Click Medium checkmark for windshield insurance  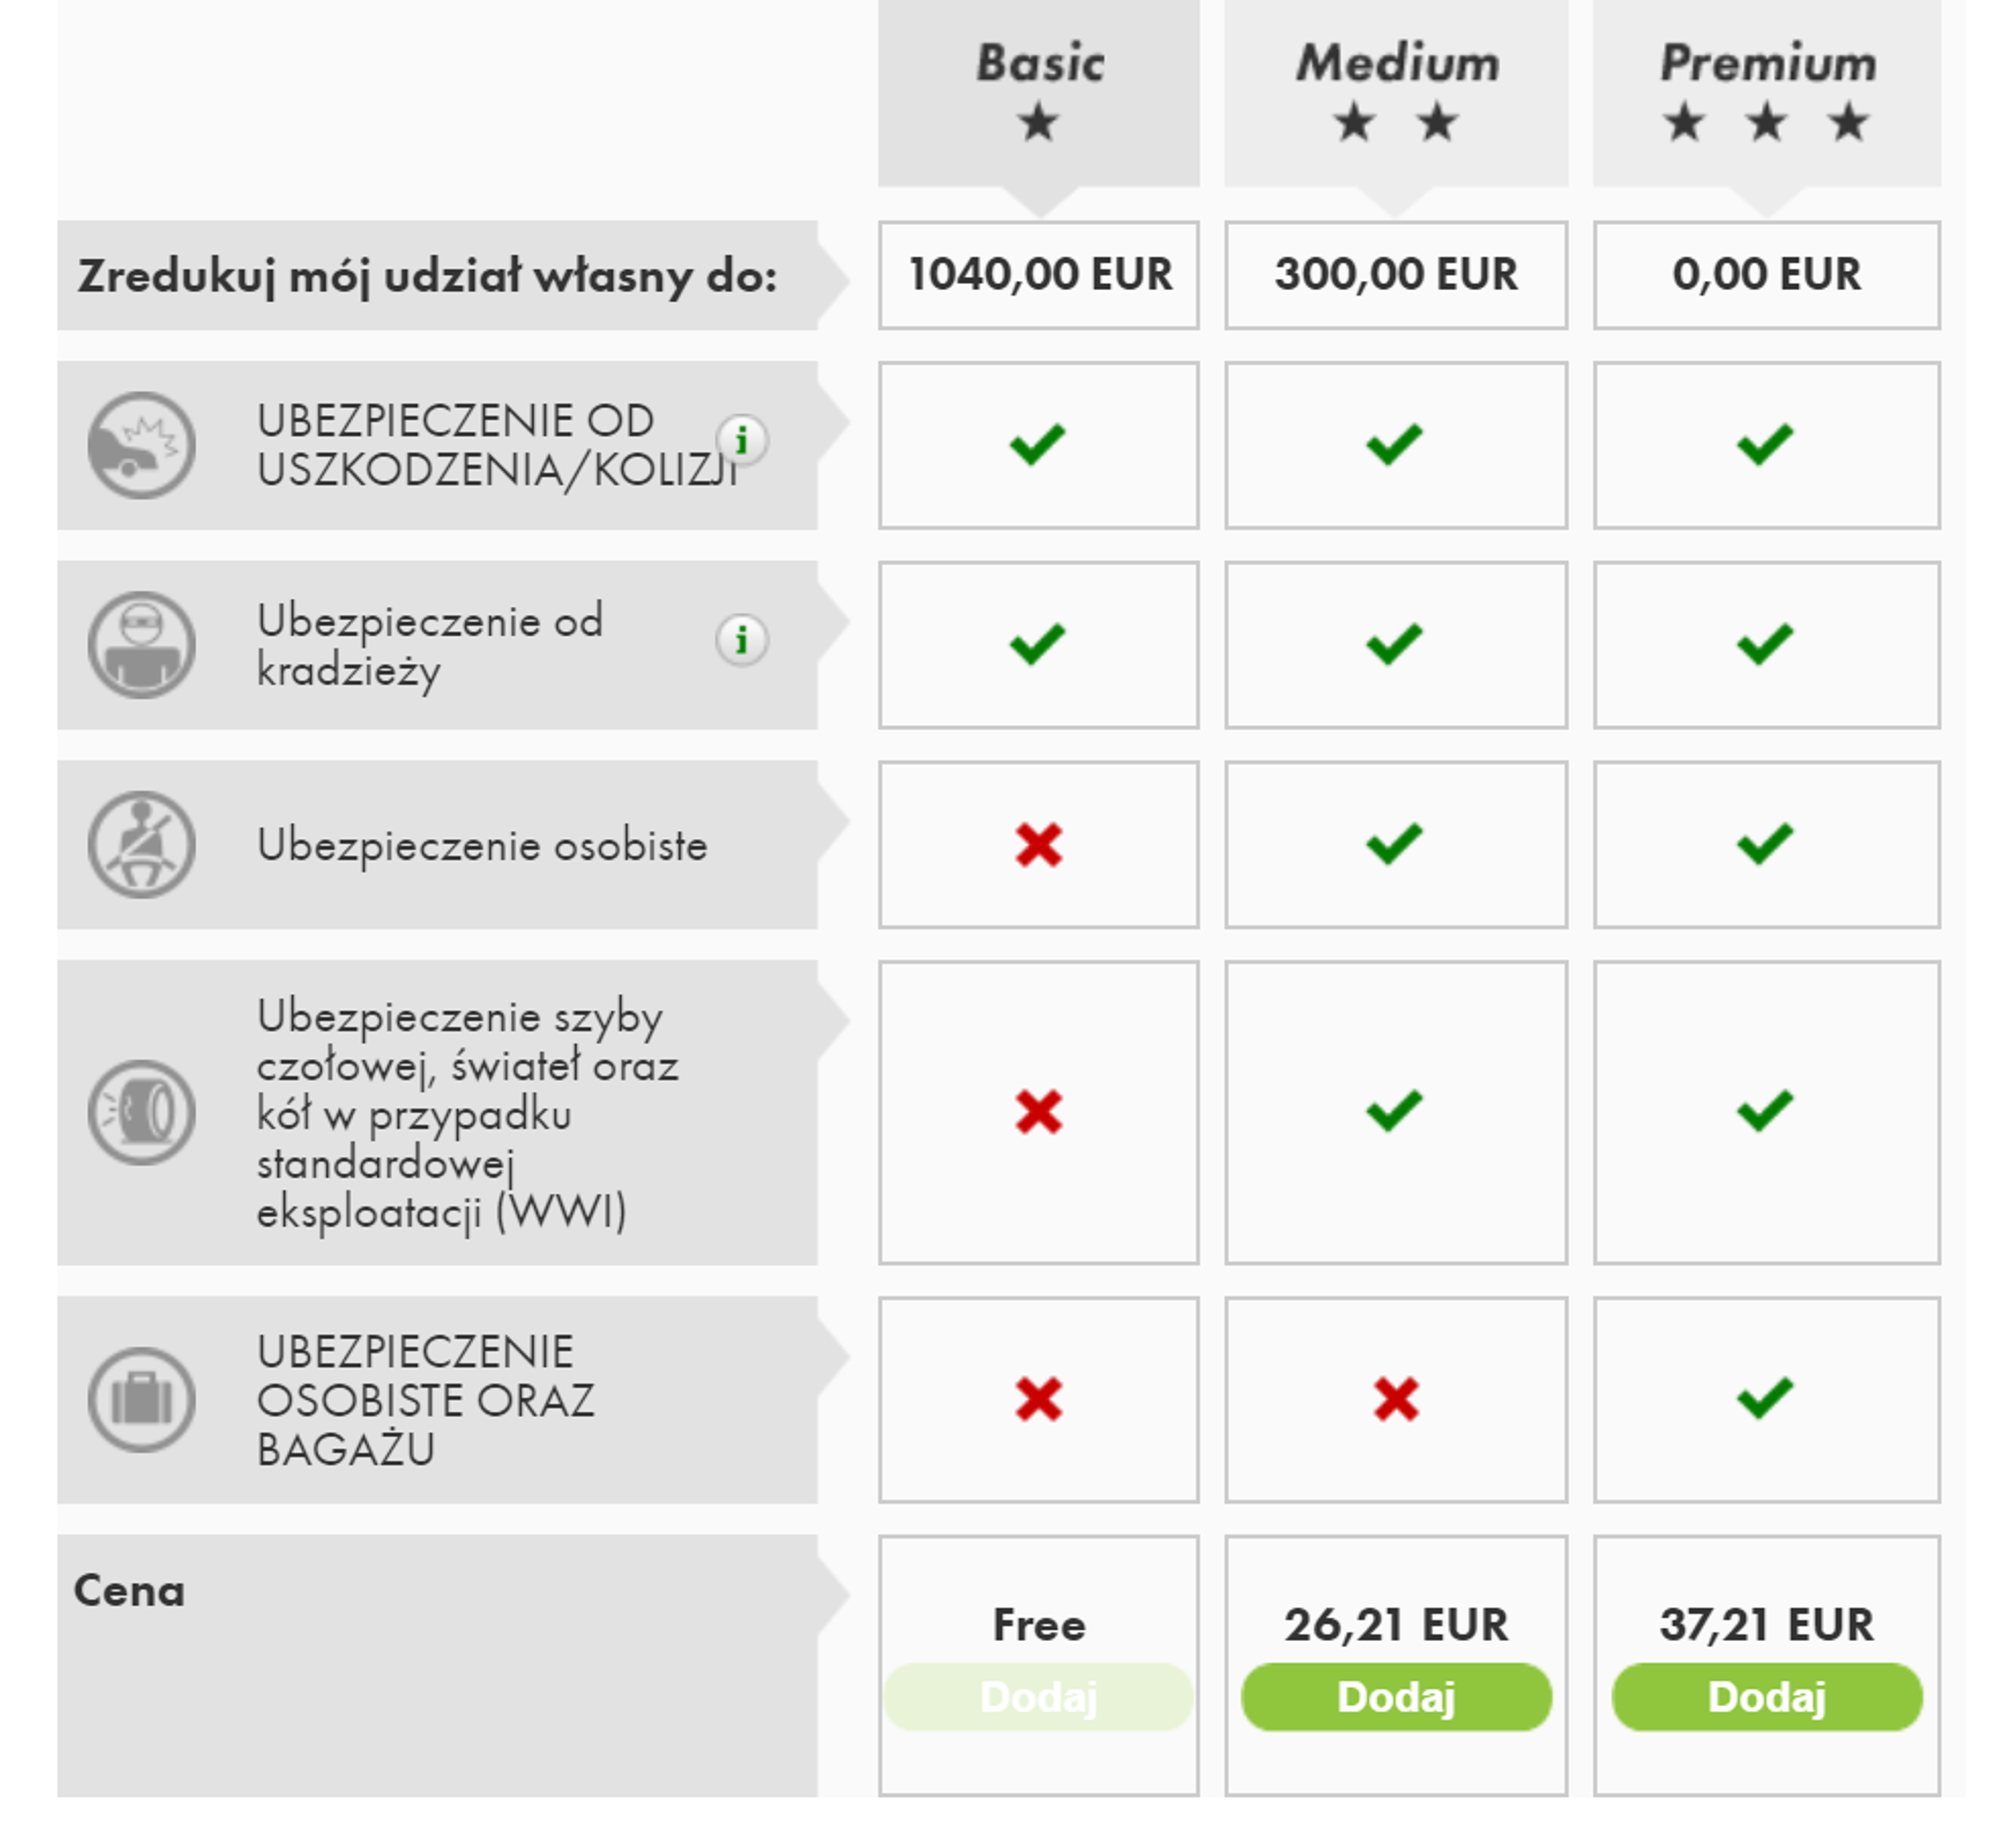(x=1394, y=1111)
